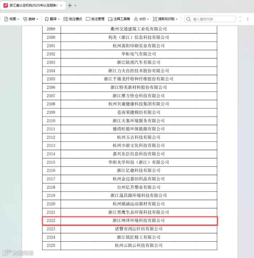
Task: Select 杭州玉古科技有限公司 cell
Action: click(x=139, y=137)
